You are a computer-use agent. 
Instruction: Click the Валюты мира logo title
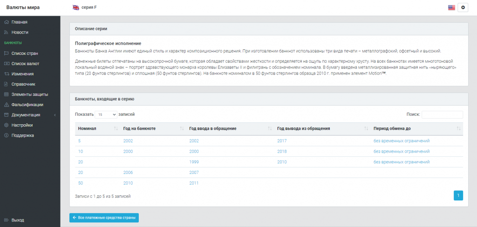coord(23,7)
